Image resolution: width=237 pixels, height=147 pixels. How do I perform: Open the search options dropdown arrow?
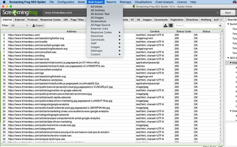(x=220, y=25)
